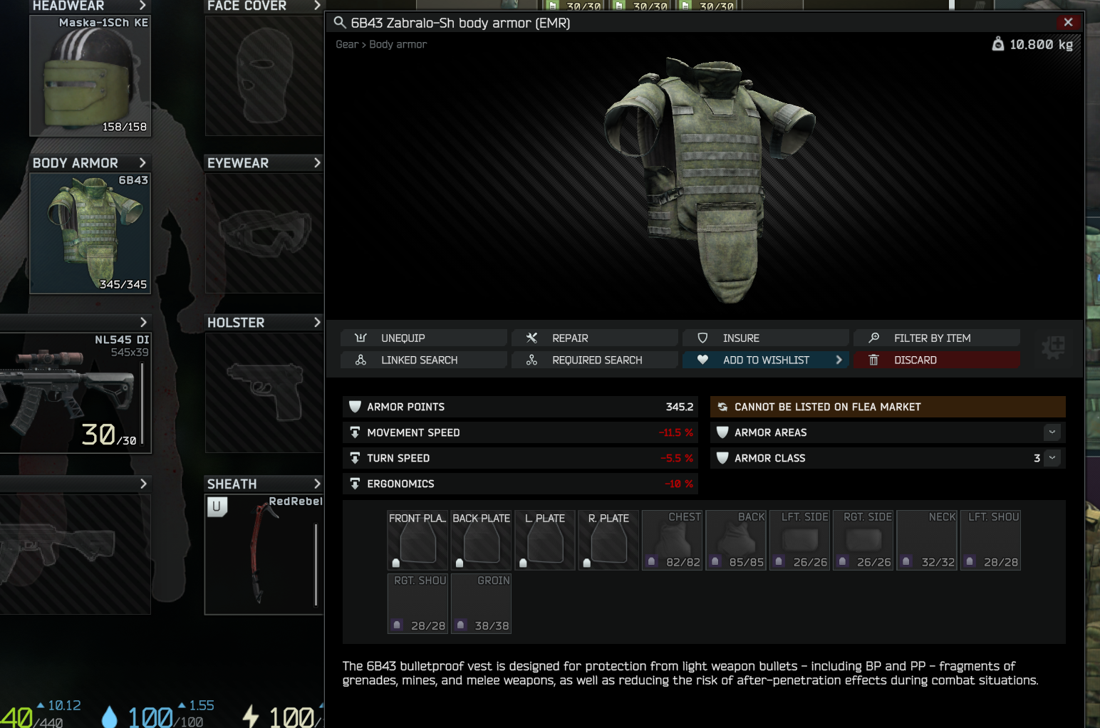Screen dimensions: 1100x728
Task: Click the Add to Wishlist button
Action: [766, 360]
